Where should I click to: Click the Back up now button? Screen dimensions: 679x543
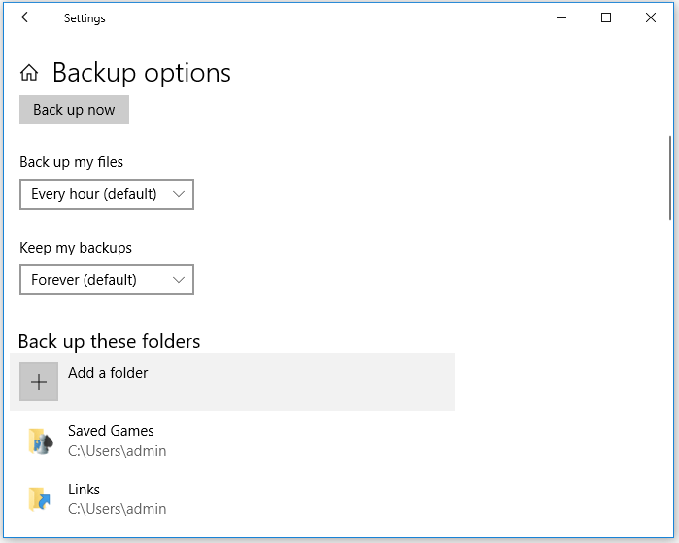[x=74, y=110]
